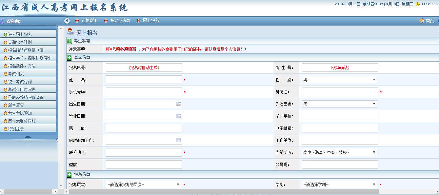Screen dimensions: 439x195
Task: Open 考试科目对照表 sidebar item
Action: point(29,89)
